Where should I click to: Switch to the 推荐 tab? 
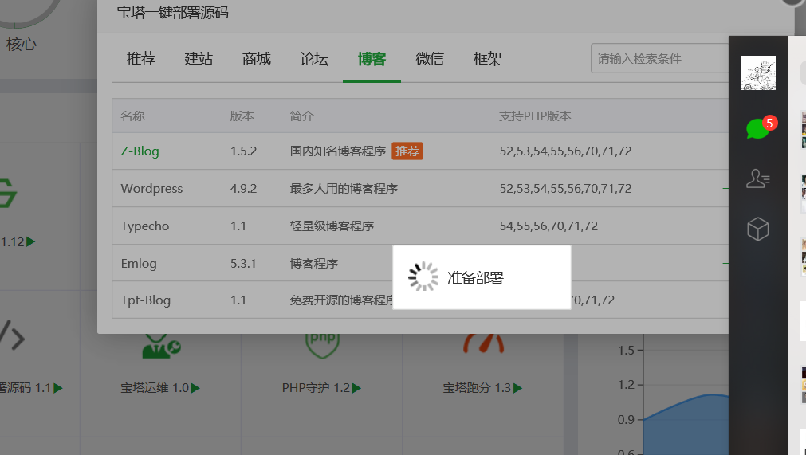coord(141,59)
